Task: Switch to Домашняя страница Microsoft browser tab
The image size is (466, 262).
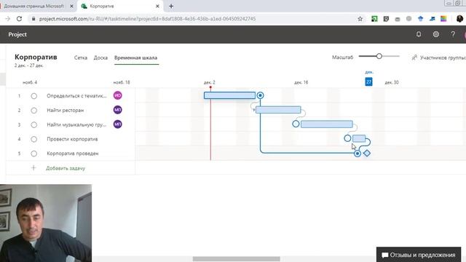Action: click(34, 6)
